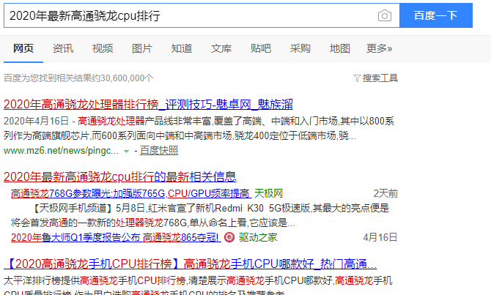Click the 搜索工具 filter icon

(x=357, y=78)
